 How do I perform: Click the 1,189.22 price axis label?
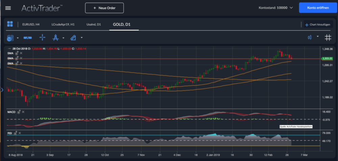(328, 97)
